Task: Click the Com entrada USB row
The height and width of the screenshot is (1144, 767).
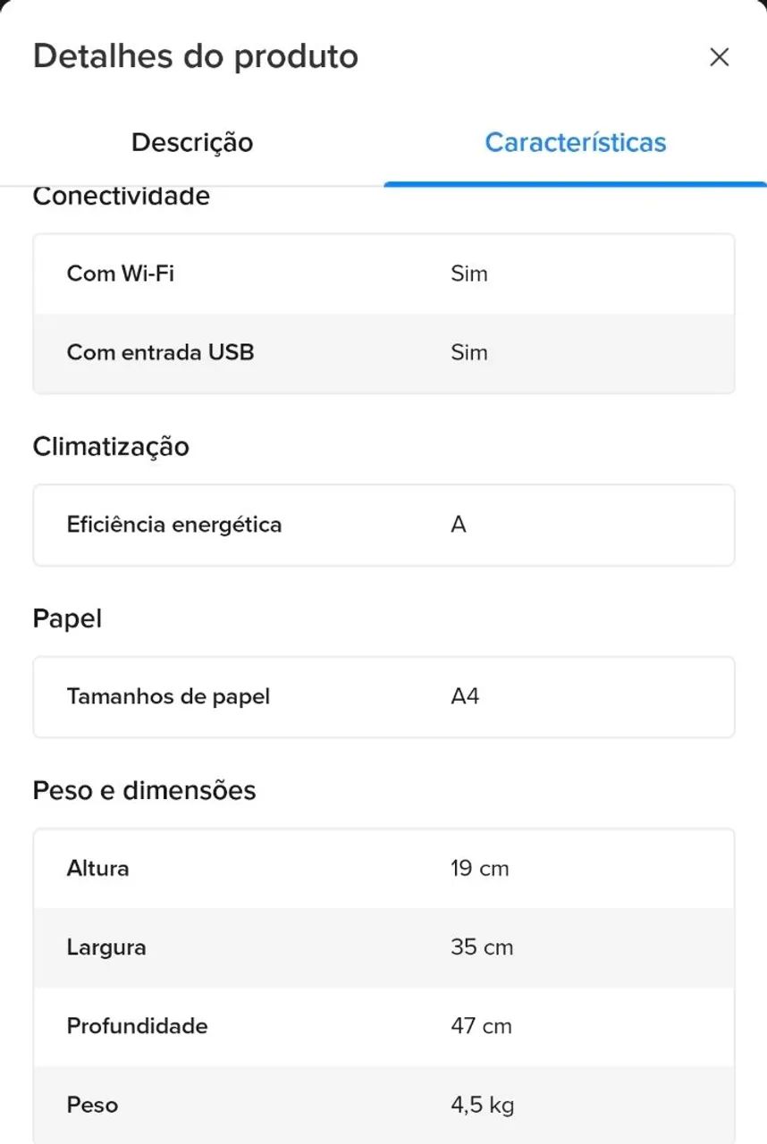Action: pyautogui.click(x=383, y=353)
